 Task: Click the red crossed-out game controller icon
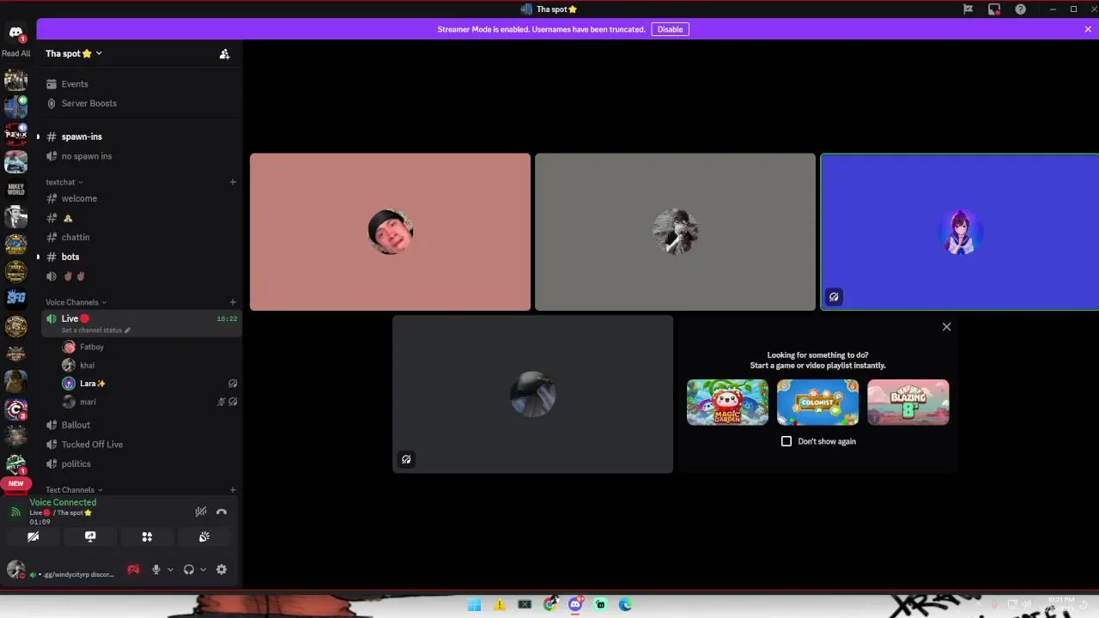(x=133, y=569)
